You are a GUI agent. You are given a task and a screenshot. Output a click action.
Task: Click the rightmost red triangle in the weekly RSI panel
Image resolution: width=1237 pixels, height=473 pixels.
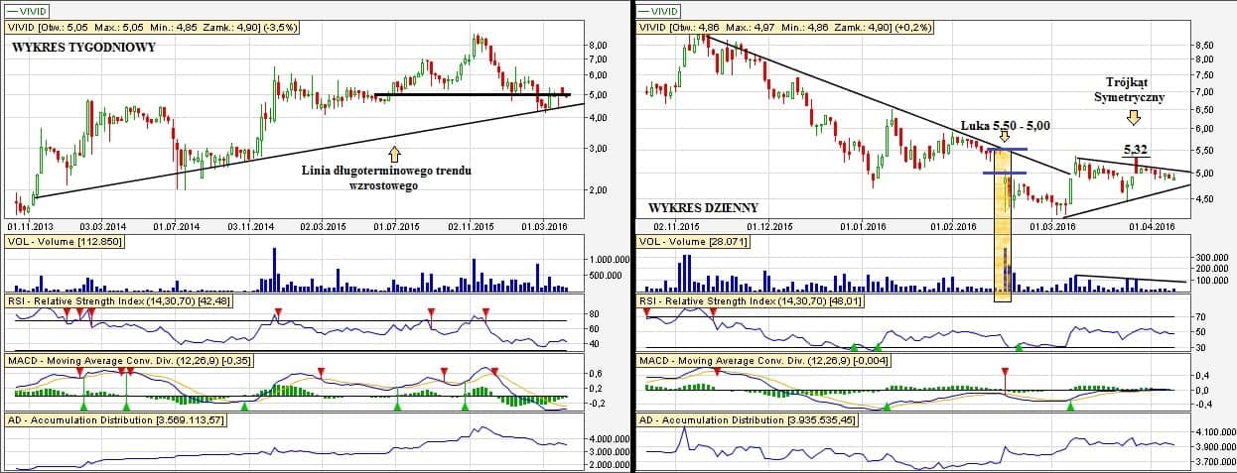(484, 312)
